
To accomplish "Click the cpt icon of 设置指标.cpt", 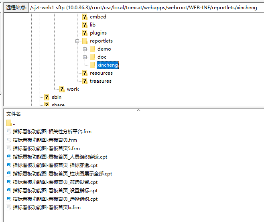I will [x=9, y=190].
